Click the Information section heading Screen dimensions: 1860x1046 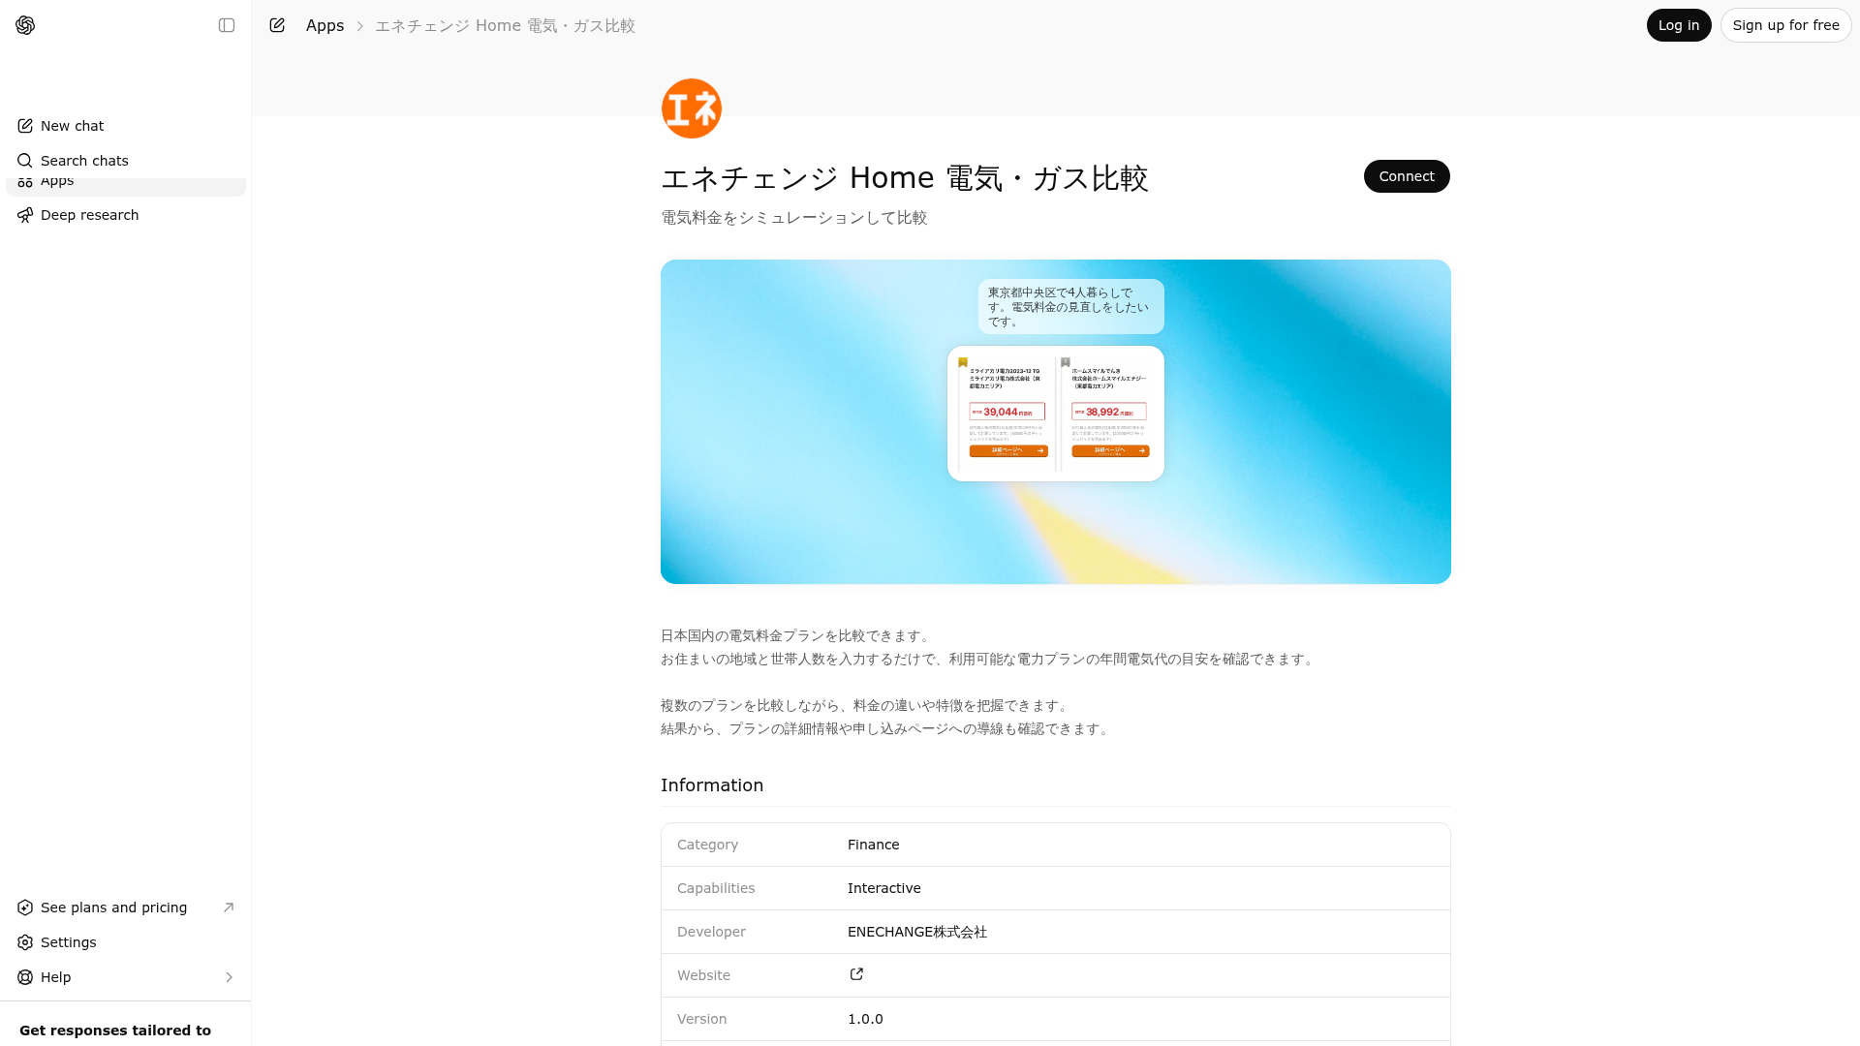click(712, 785)
